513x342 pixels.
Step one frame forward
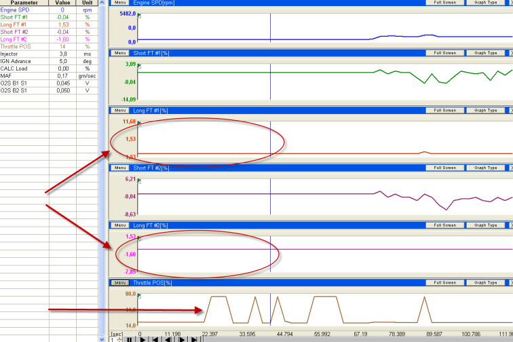point(182,339)
